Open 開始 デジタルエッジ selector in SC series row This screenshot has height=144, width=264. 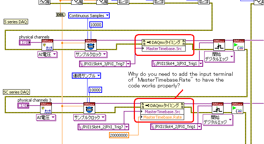(230, 120)
